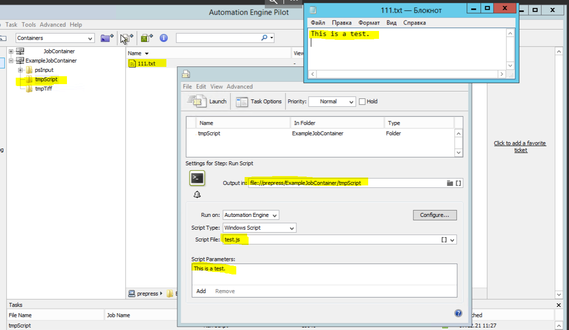Open the Priority Normal dropdown
The height and width of the screenshot is (330, 569).
[x=332, y=101]
